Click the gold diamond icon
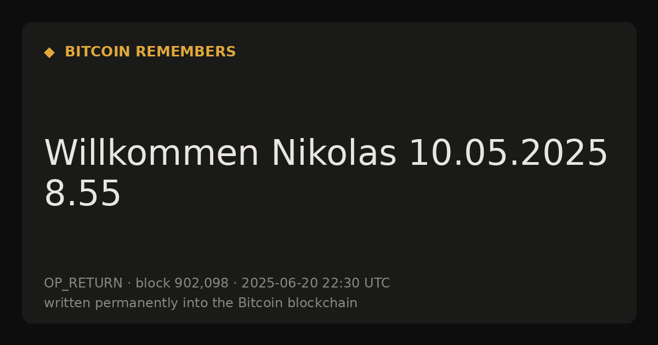Viewport: 658px width, 345px height. pyautogui.click(x=49, y=53)
